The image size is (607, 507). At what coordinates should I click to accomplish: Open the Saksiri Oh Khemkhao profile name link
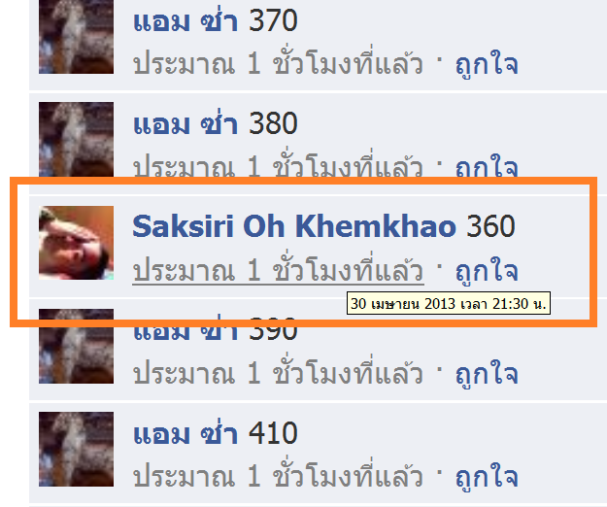pos(294,226)
